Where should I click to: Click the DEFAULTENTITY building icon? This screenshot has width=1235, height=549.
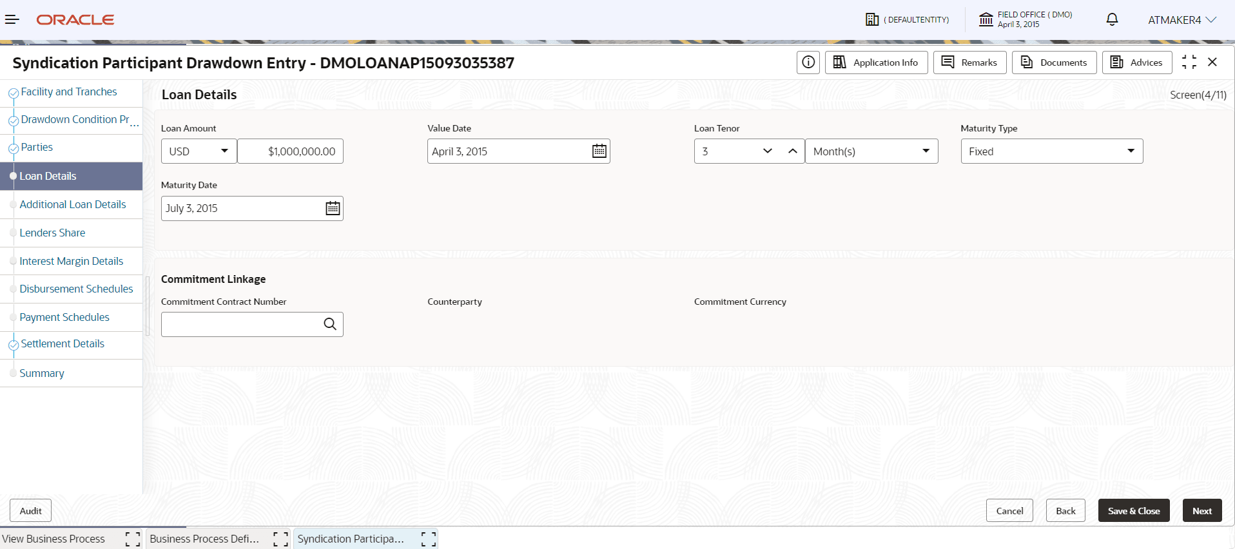pyautogui.click(x=872, y=19)
